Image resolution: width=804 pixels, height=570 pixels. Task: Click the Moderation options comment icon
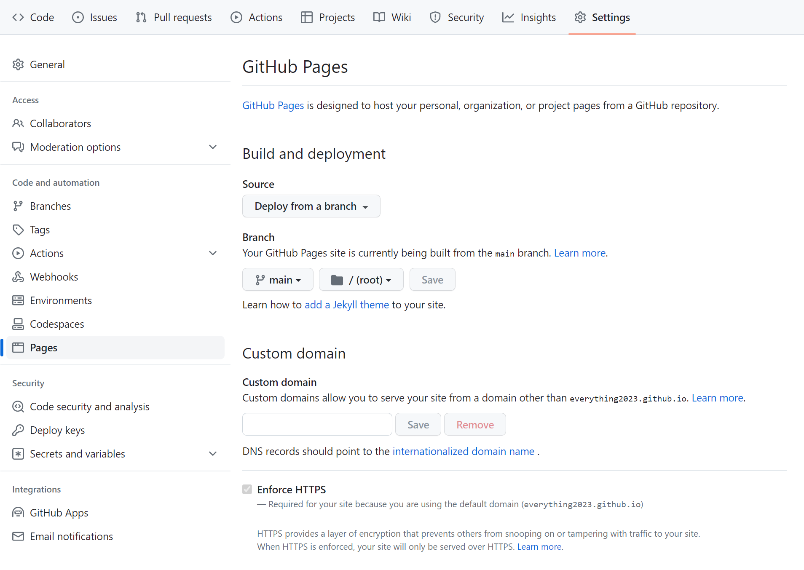[x=18, y=147]
